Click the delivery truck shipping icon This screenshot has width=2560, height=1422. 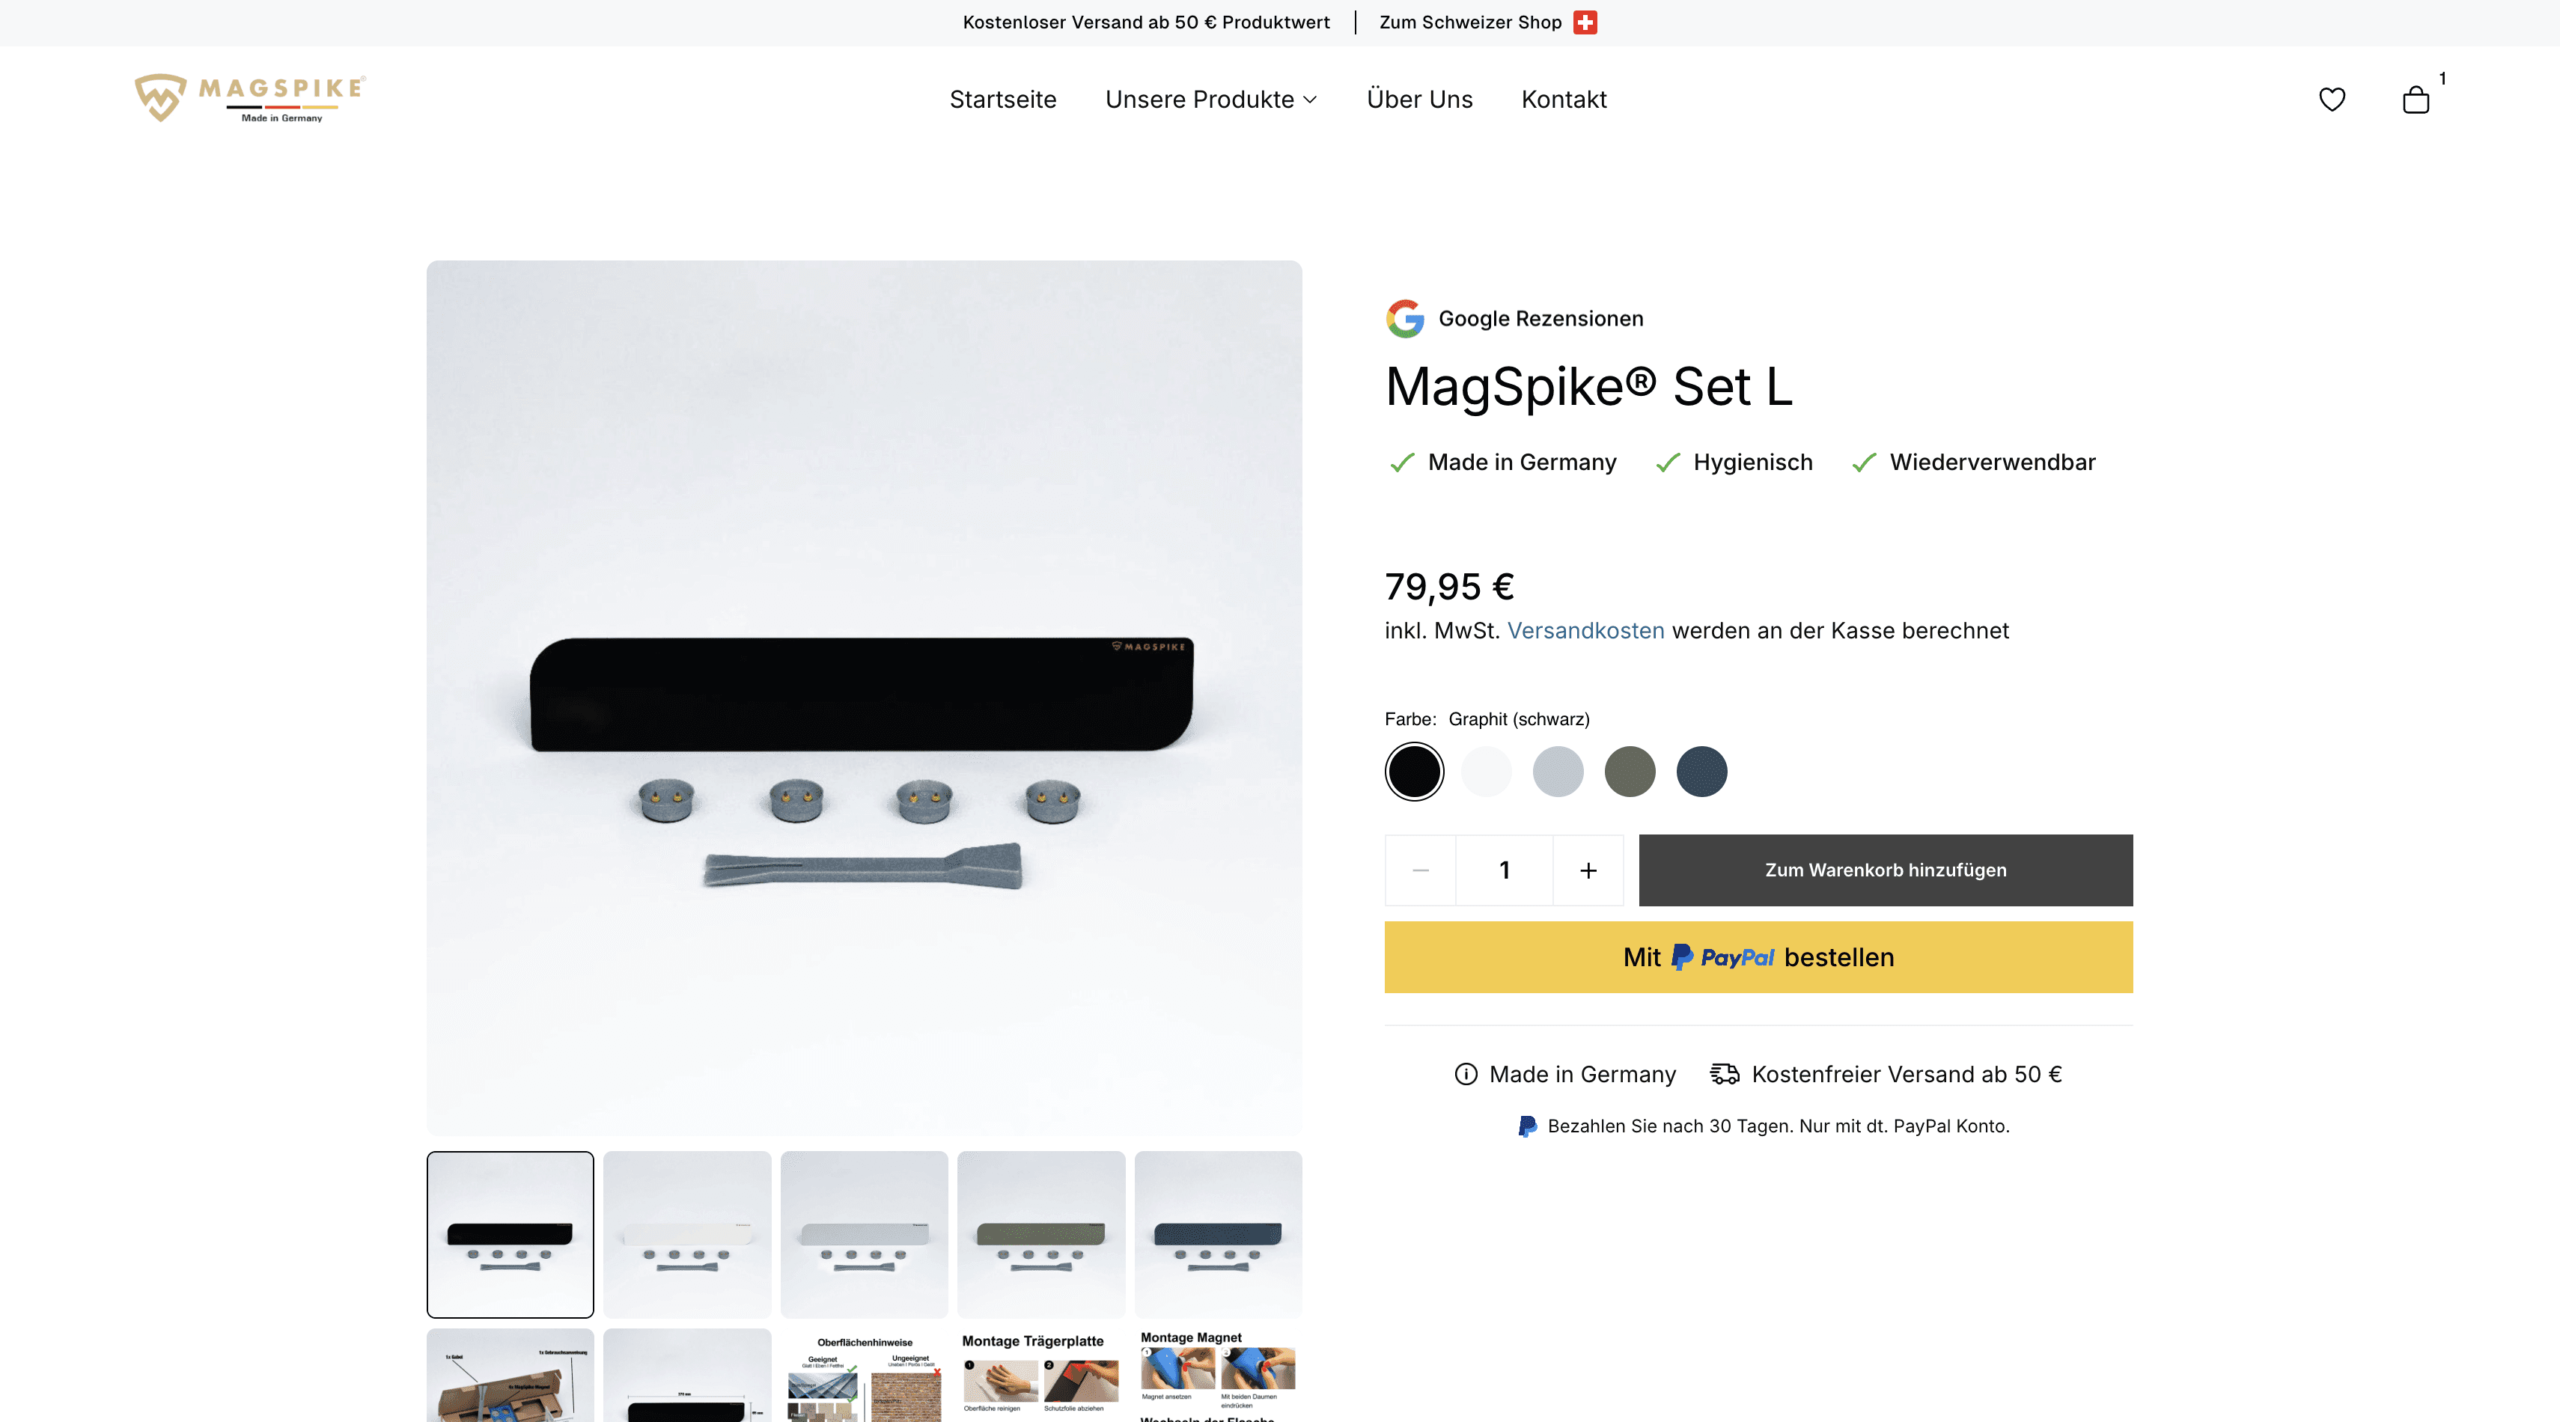(1724, 1074)
